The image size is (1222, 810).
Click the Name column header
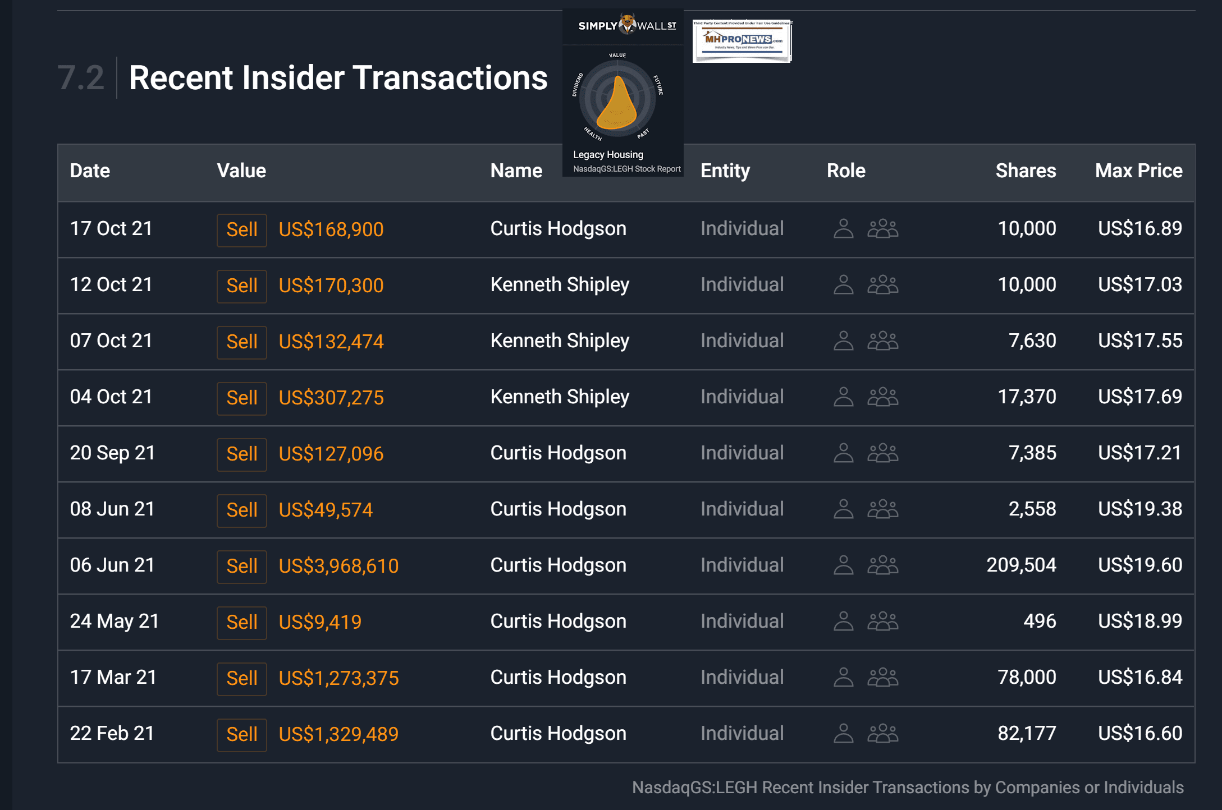[516, 171]
